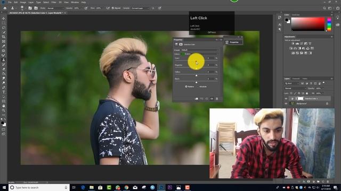Screen dimensions: 341x191
Task: Open the Character collapsed panel icon
Action: click(280, 24)
